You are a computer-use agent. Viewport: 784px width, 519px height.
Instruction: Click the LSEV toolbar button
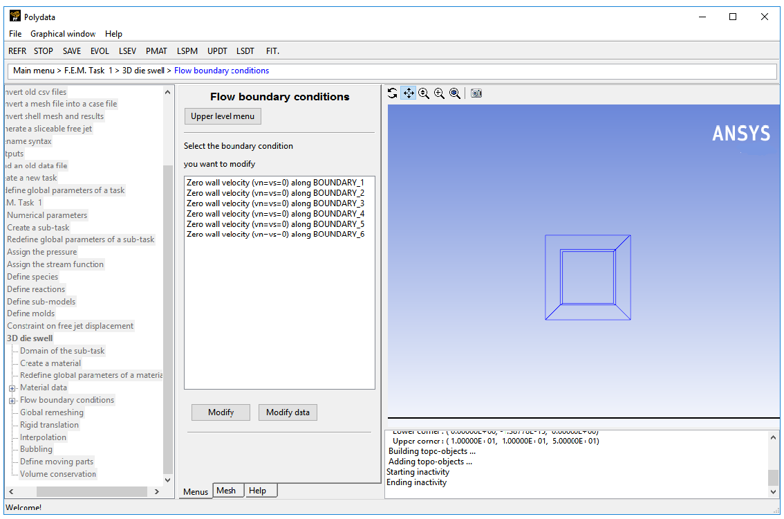click(x=127, y=51)
